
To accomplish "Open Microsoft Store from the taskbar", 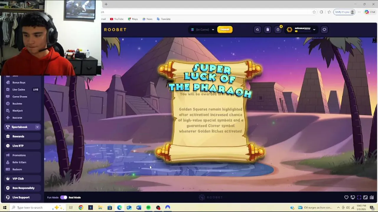I will 110,208.
